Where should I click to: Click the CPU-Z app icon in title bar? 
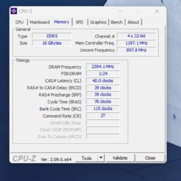tap(14, 11)
